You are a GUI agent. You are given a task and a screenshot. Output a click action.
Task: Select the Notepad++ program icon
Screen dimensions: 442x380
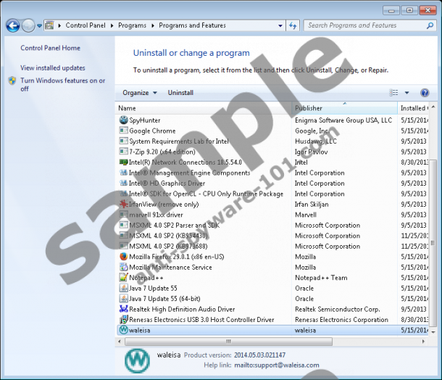[x=123, y=278]
